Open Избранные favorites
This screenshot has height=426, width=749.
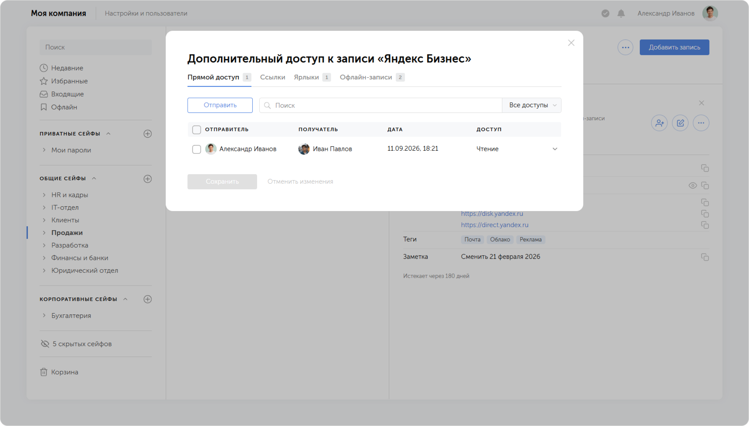click(x=64, y=81)
